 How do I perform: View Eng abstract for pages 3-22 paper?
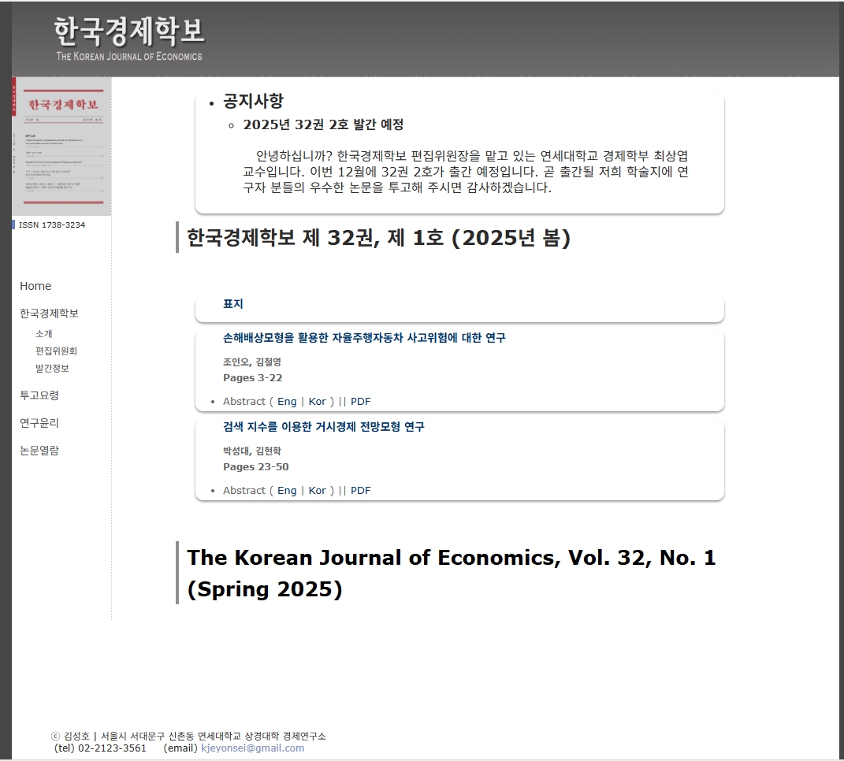(287, 402)
